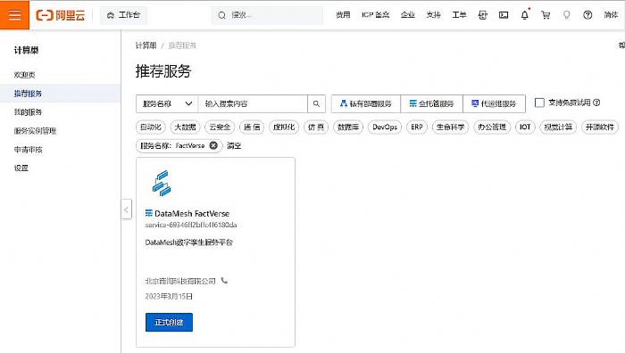Select the 云安全 category tag

click(220, 127)
